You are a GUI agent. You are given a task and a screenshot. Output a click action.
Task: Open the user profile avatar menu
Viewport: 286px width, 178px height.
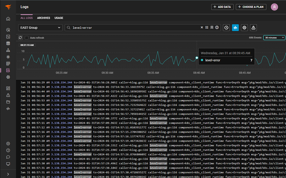[274, 7]
